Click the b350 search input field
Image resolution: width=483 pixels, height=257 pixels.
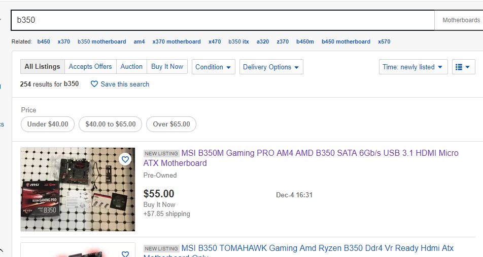pos(223,20)
